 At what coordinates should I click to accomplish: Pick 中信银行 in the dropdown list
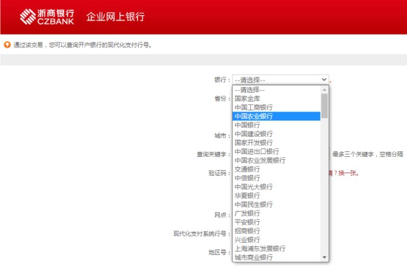click(276, 178)
